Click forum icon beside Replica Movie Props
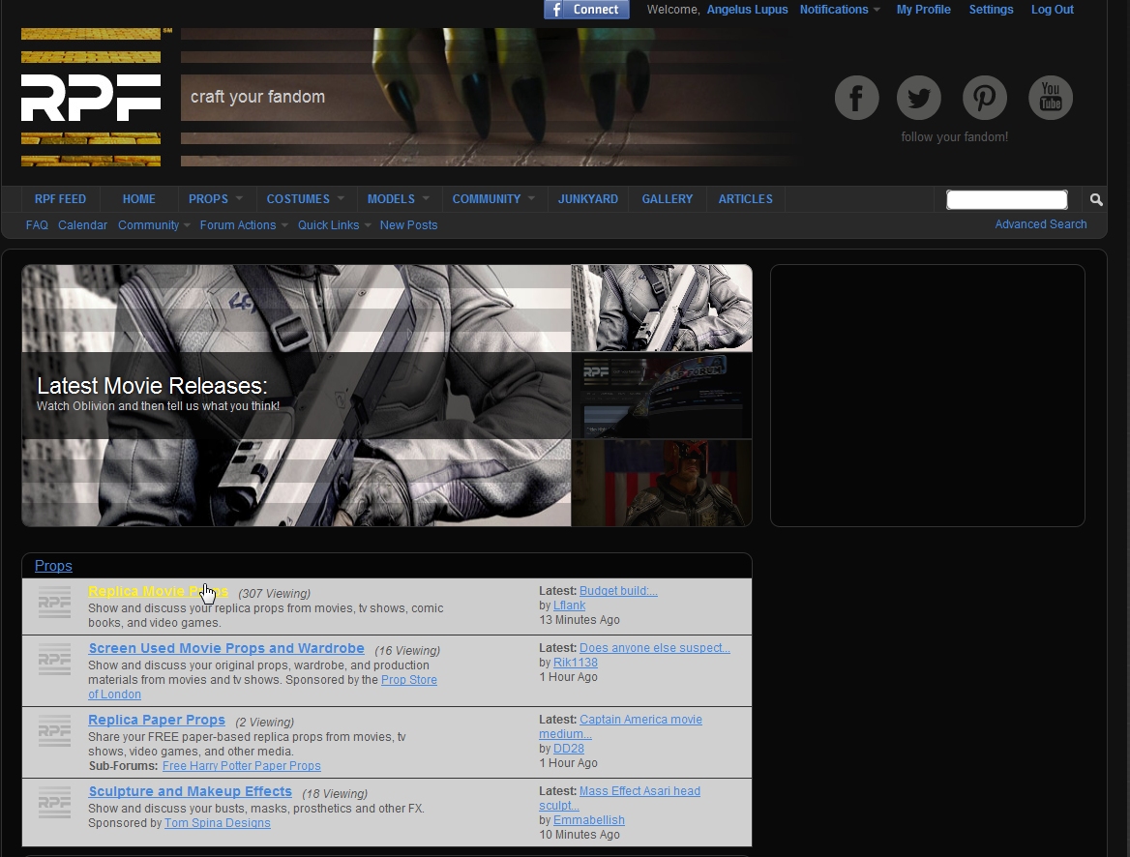This screenshot has height=857, width=1130. 54,603
